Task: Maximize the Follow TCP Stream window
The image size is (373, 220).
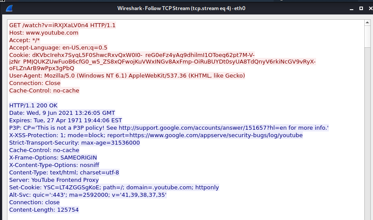Action: (361, 8)
